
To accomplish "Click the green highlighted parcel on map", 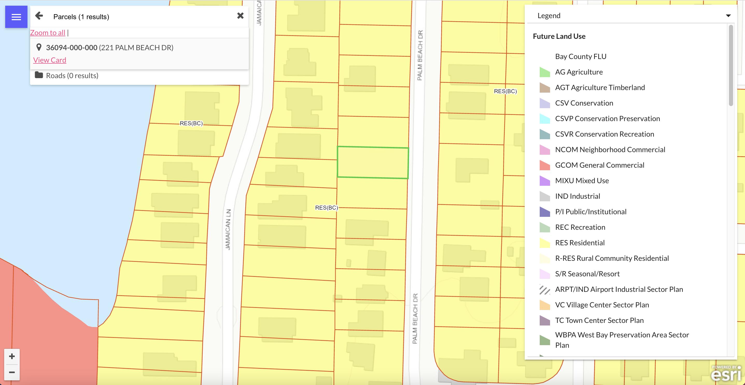I will 373,163.
